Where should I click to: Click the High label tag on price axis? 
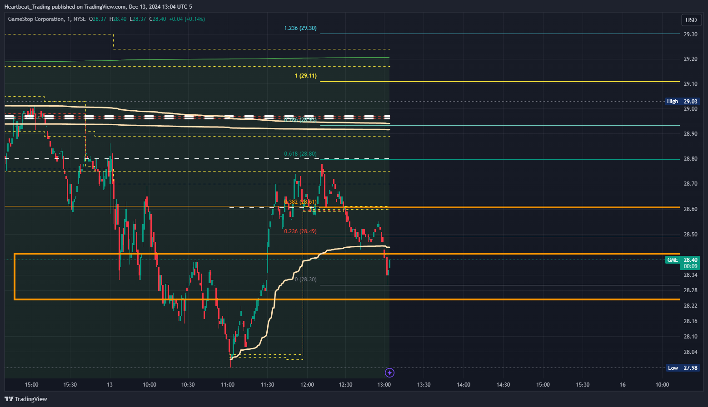(673, 101)
